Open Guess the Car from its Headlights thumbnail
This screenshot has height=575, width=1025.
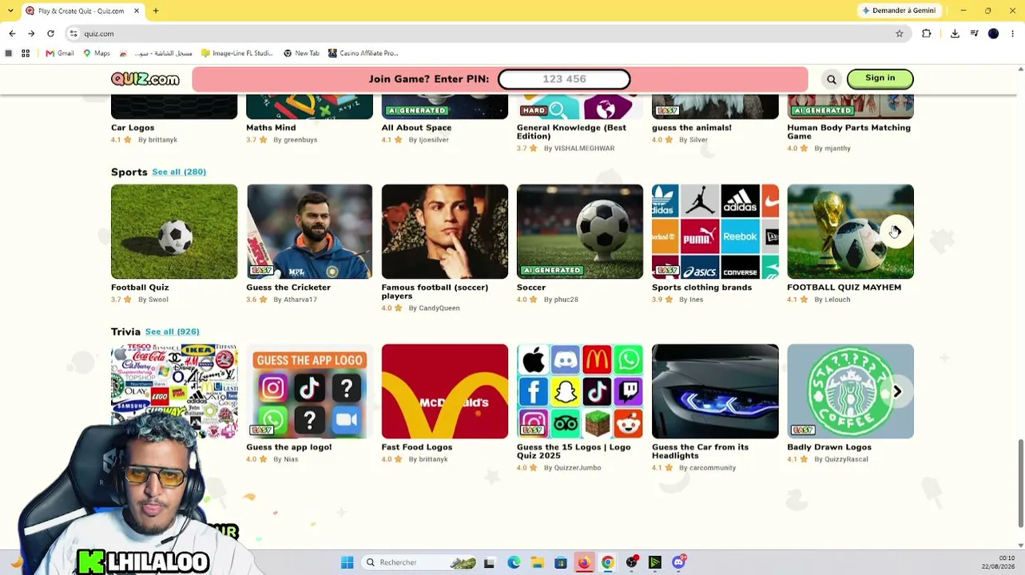click(x=715, y=391)
